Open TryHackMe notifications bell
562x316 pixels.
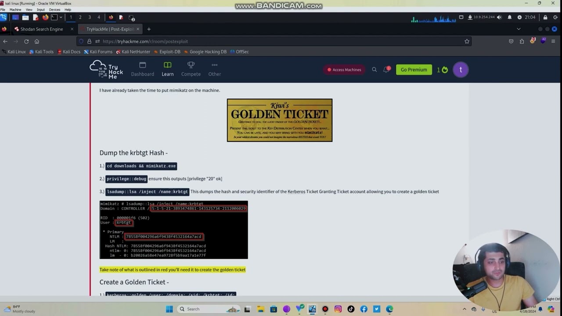point(386,69)
